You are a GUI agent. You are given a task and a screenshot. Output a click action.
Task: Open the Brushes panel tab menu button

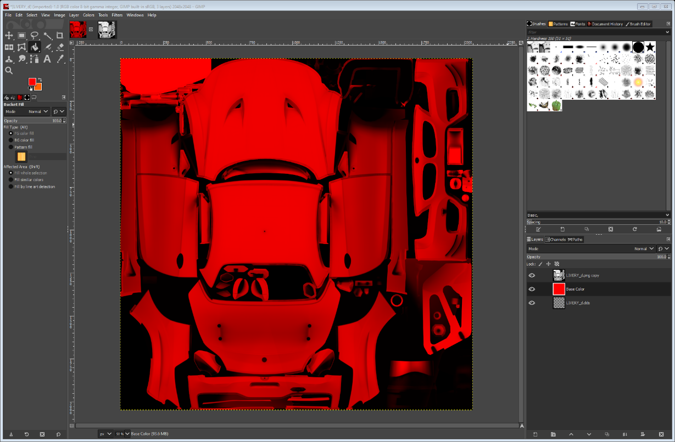[x=668, y=24]
